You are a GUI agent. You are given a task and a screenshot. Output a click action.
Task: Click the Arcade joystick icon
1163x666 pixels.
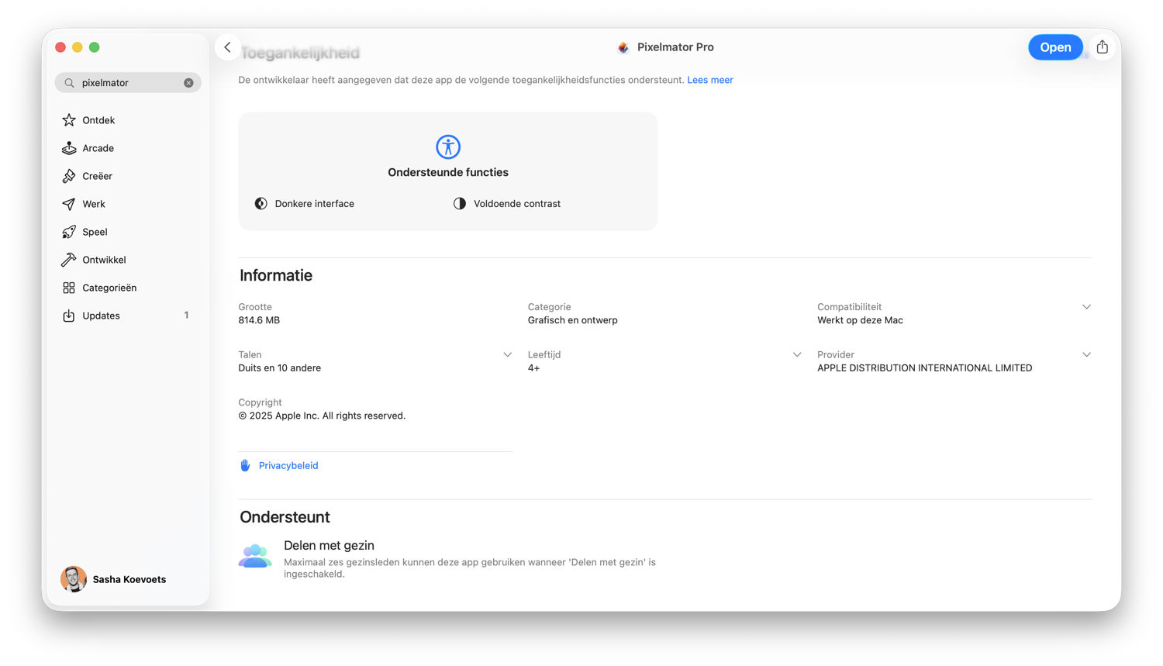[69, 148]
